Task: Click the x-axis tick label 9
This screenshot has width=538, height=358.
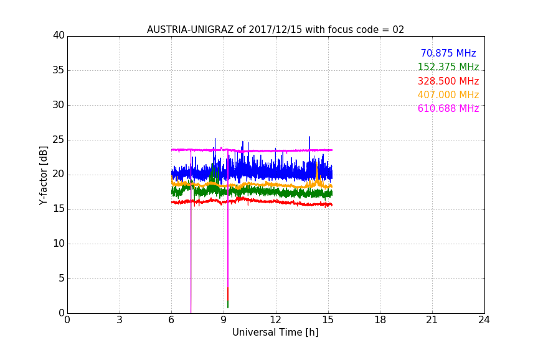Action: pyautogui.click(x=224, y=320)
